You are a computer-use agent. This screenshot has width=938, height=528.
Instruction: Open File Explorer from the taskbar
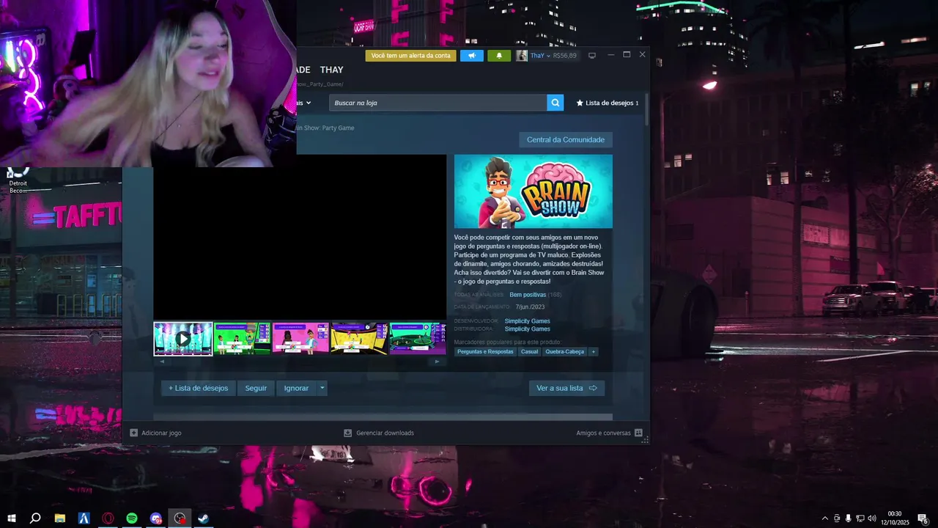tap(60, 518)
